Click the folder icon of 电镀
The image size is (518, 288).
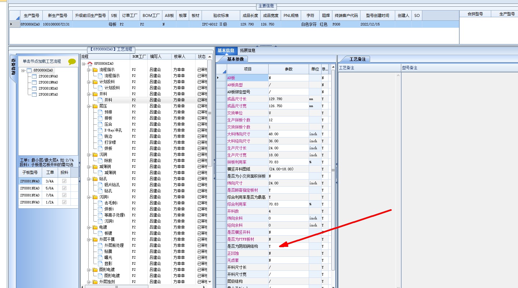(x=95, y=227)
